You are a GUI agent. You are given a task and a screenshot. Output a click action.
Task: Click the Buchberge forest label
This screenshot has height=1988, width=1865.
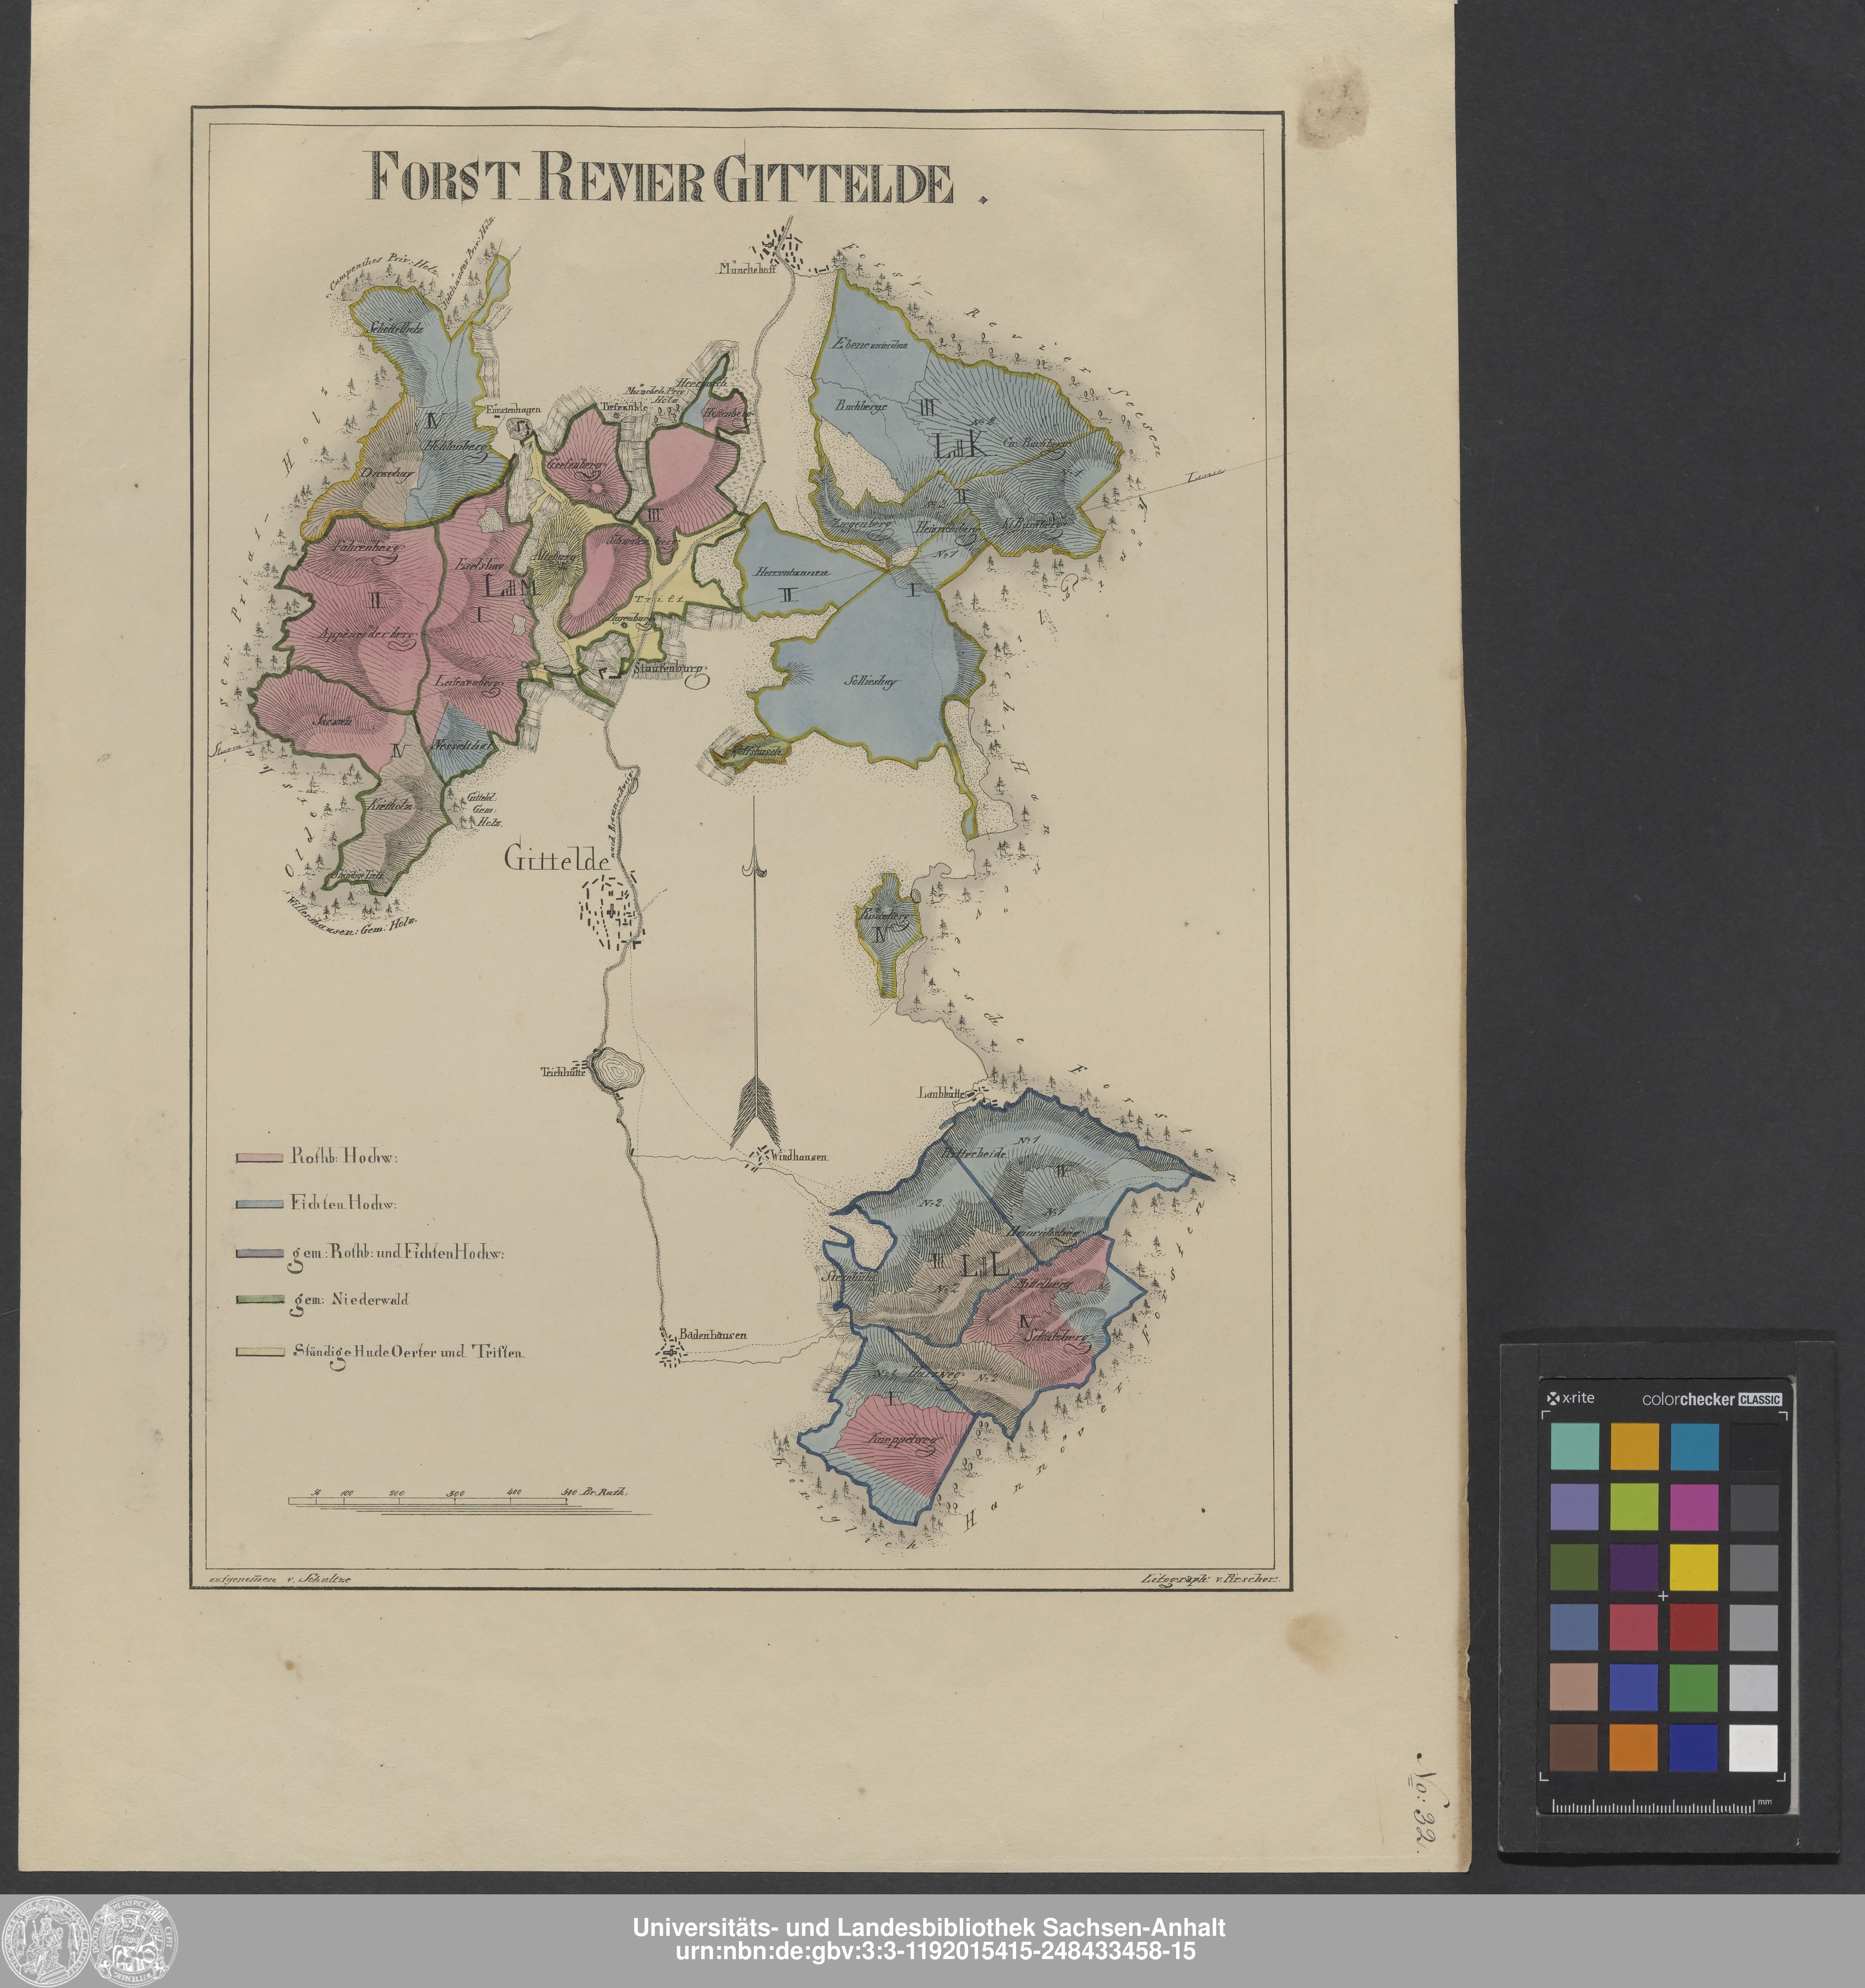pyautogui.click(x=862, y=407)
